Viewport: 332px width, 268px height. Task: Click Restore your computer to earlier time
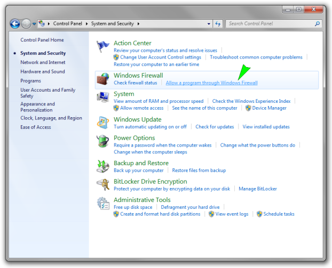156,64
